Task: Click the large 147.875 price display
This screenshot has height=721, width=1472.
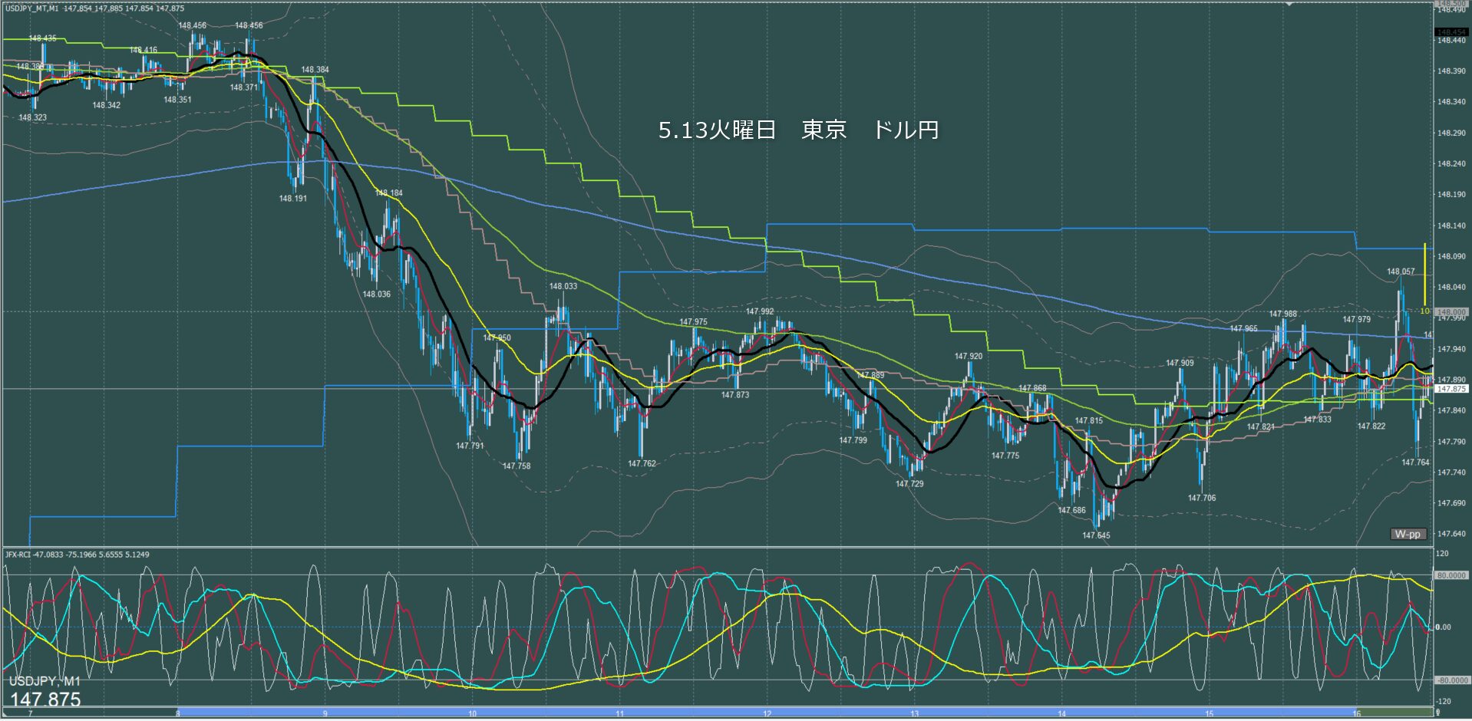Action: click(x=45, y=699)
